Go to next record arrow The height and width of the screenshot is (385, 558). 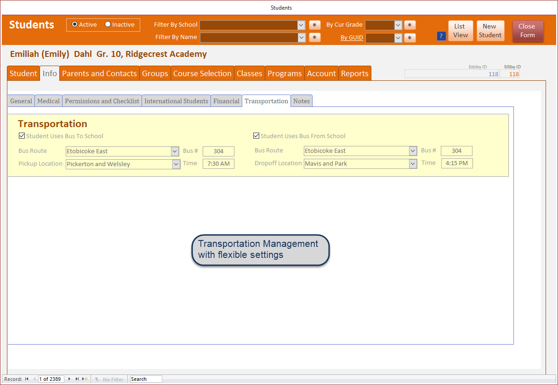click(x=69, y=379)
